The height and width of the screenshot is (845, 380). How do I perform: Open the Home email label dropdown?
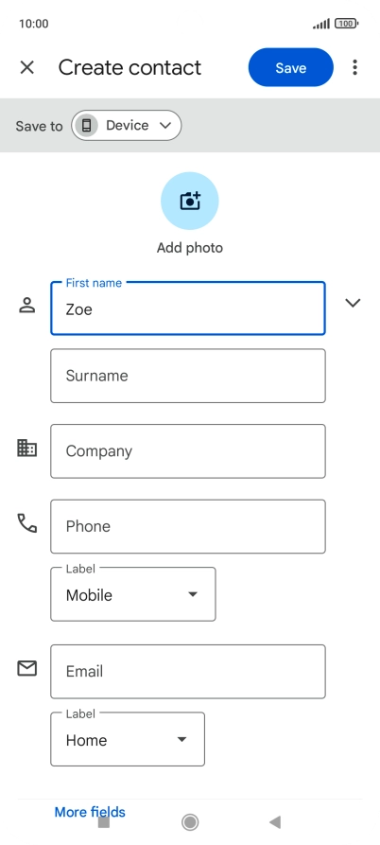[x=128, y=739]
